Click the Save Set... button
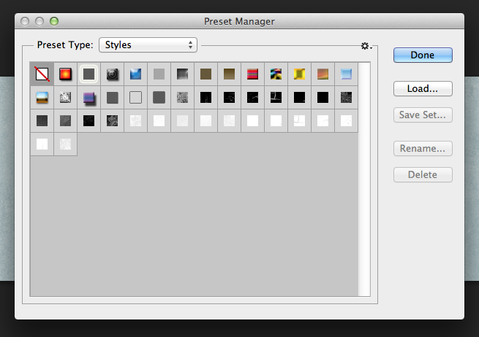Image resolution: width=479 pixels, height=337 pixels. coord(423,115)
